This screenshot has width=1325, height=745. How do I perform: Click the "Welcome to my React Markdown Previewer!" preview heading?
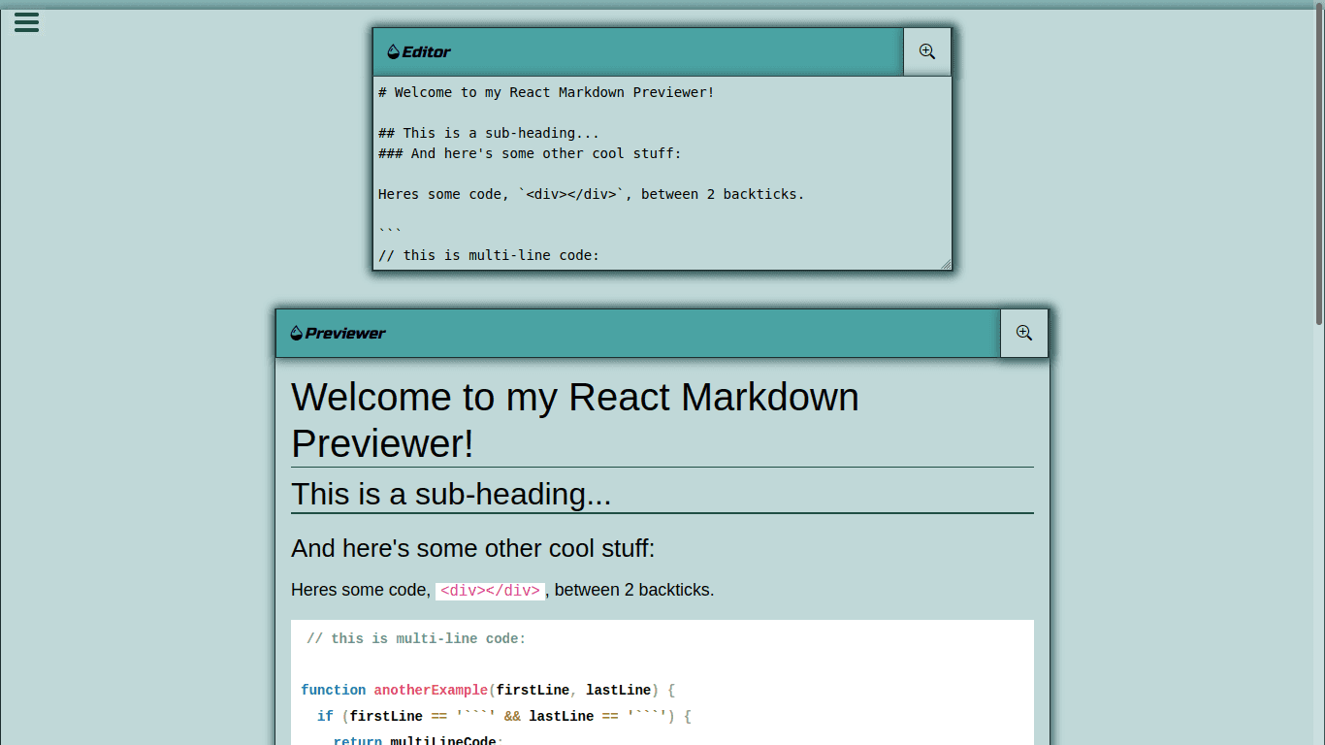pyautogui.click(x=662, y=420)
